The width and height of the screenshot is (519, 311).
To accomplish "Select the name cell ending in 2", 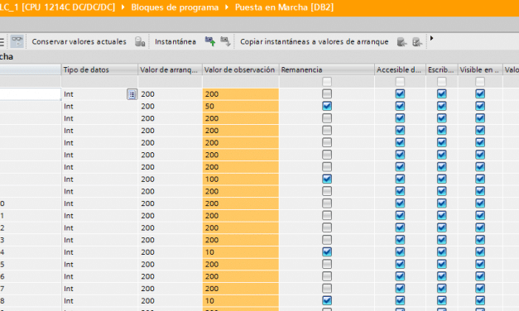I will click(30, 228).
